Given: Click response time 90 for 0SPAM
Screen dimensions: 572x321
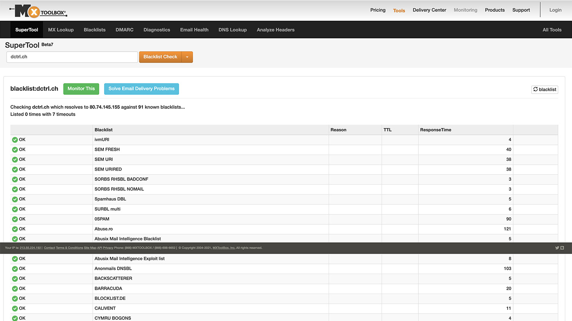Looking at the screenshot, I should [509, 219].
